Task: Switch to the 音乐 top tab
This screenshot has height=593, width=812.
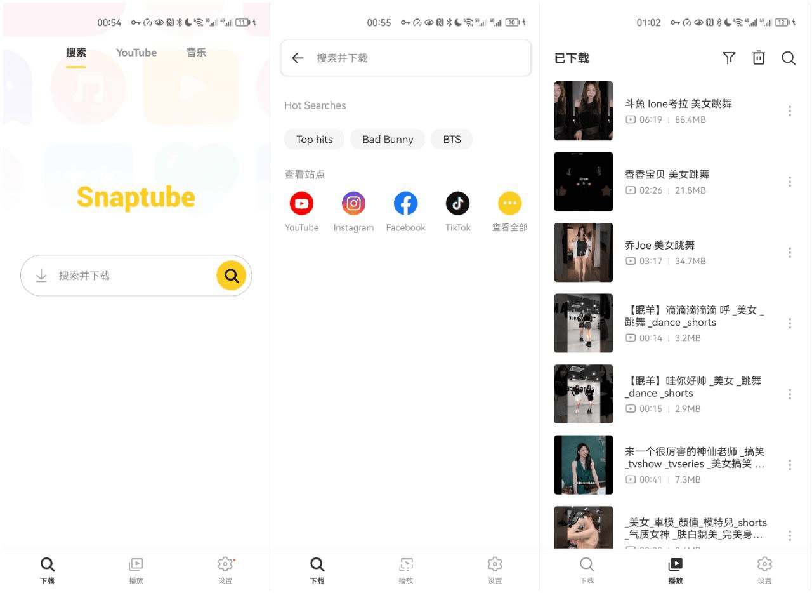Action: pyautogui.click(x=196, y=53)
